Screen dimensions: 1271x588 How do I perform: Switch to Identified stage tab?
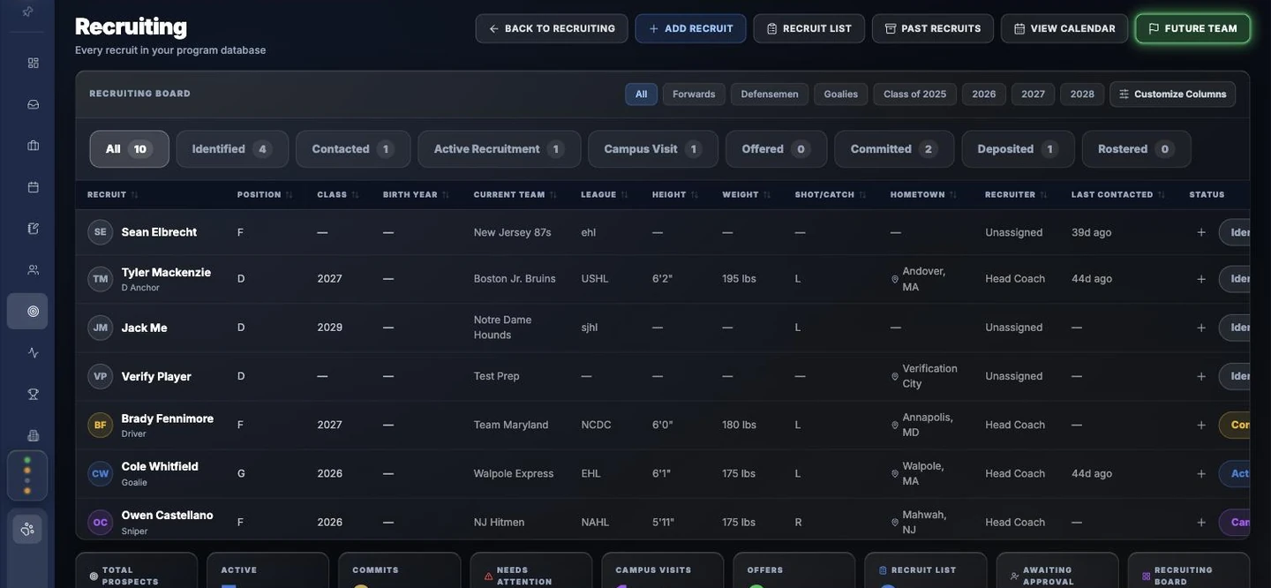coord(232,149)
